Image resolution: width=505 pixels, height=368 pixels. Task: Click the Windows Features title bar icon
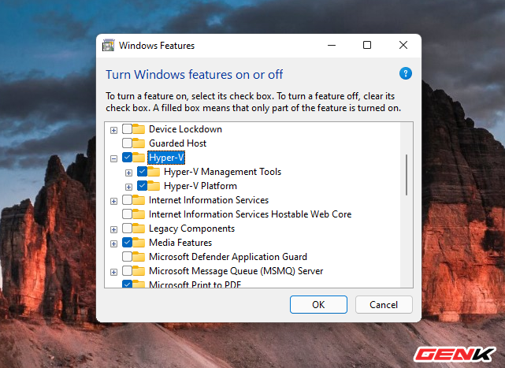click(109, 45)
